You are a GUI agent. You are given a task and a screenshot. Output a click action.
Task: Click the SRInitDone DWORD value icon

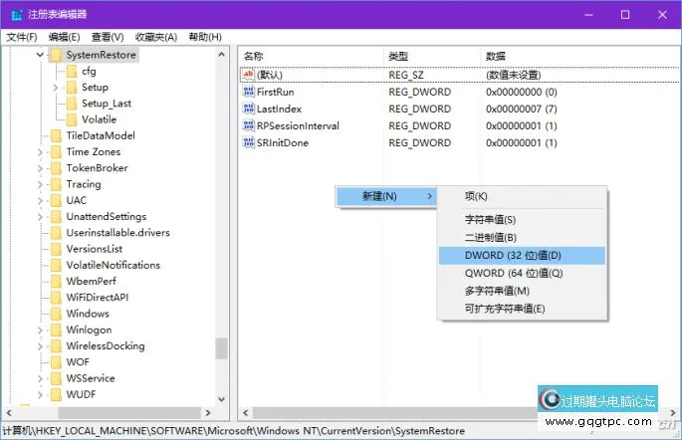pyautogui.click(x=248, y=142)
